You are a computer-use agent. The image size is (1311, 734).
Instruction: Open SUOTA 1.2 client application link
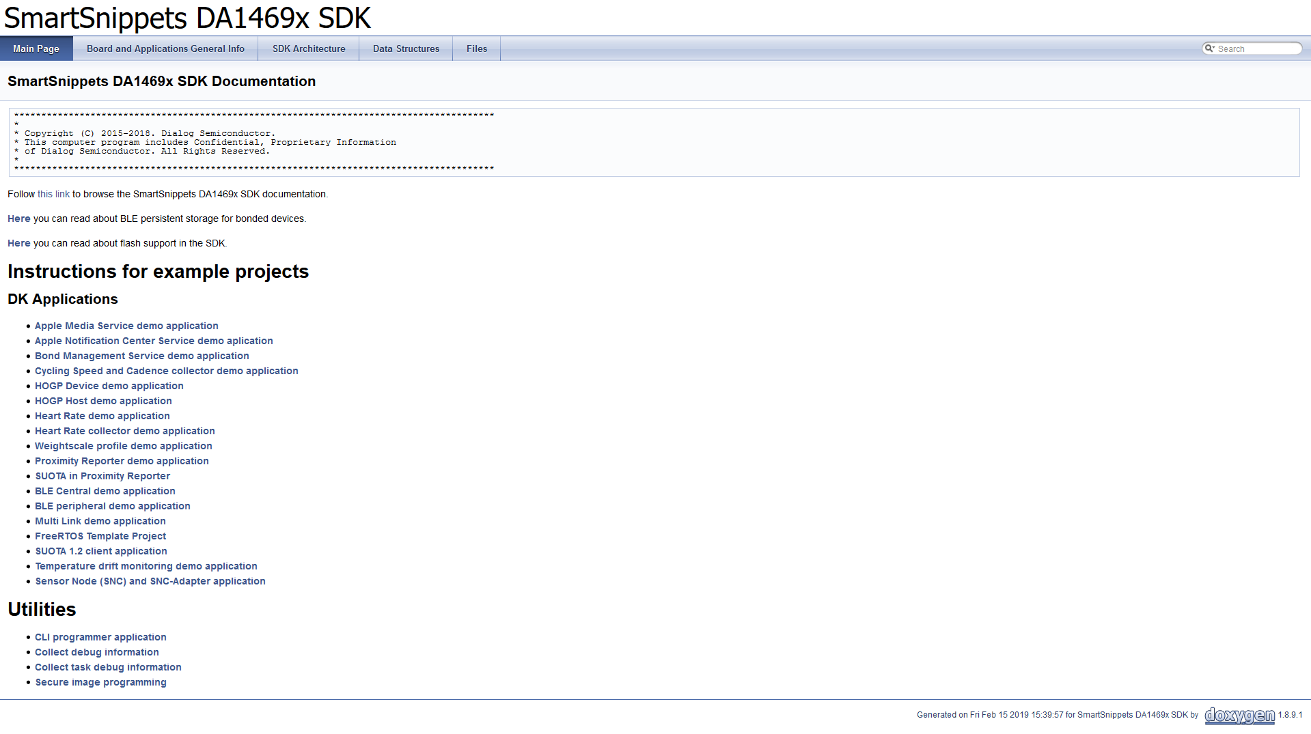(x=101, y=551)
